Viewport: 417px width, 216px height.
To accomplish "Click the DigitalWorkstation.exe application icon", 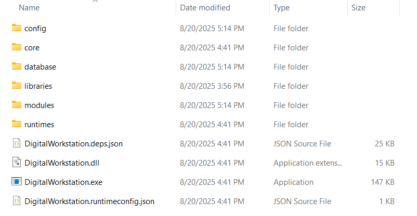I will (x=16, y=182).
